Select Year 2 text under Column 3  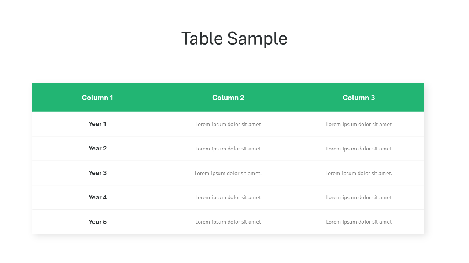point(359,149)
